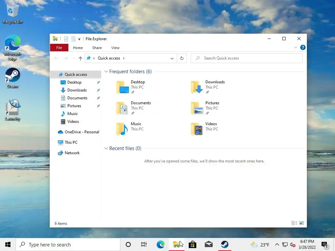Image resolution: width=335 pixels, height=251 pixels.
Task: Select Documents in the navigation pane
Action: tap(77, 98)
